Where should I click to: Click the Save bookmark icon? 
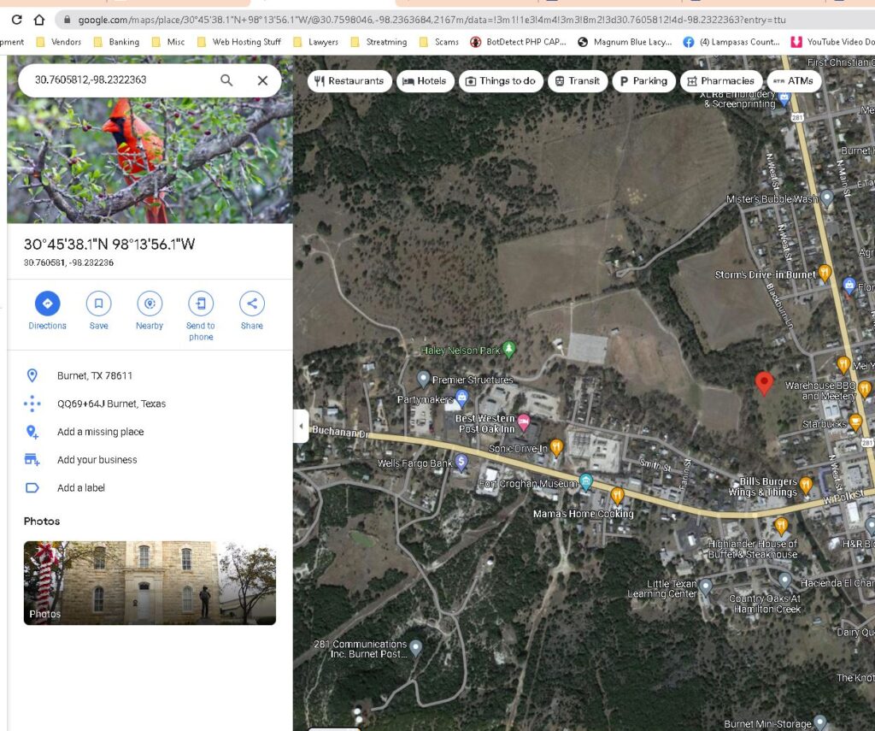(99, 304)
